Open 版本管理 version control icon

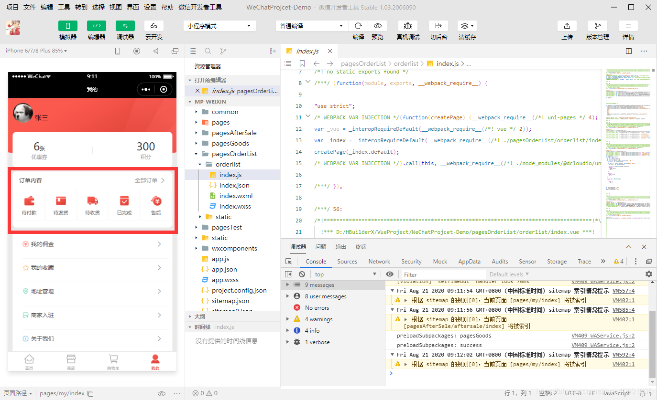click(597, 26)
